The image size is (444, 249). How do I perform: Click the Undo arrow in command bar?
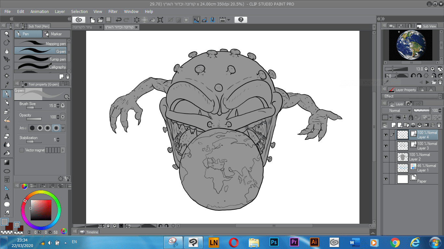pyautogui.click(x=119, y=20)
